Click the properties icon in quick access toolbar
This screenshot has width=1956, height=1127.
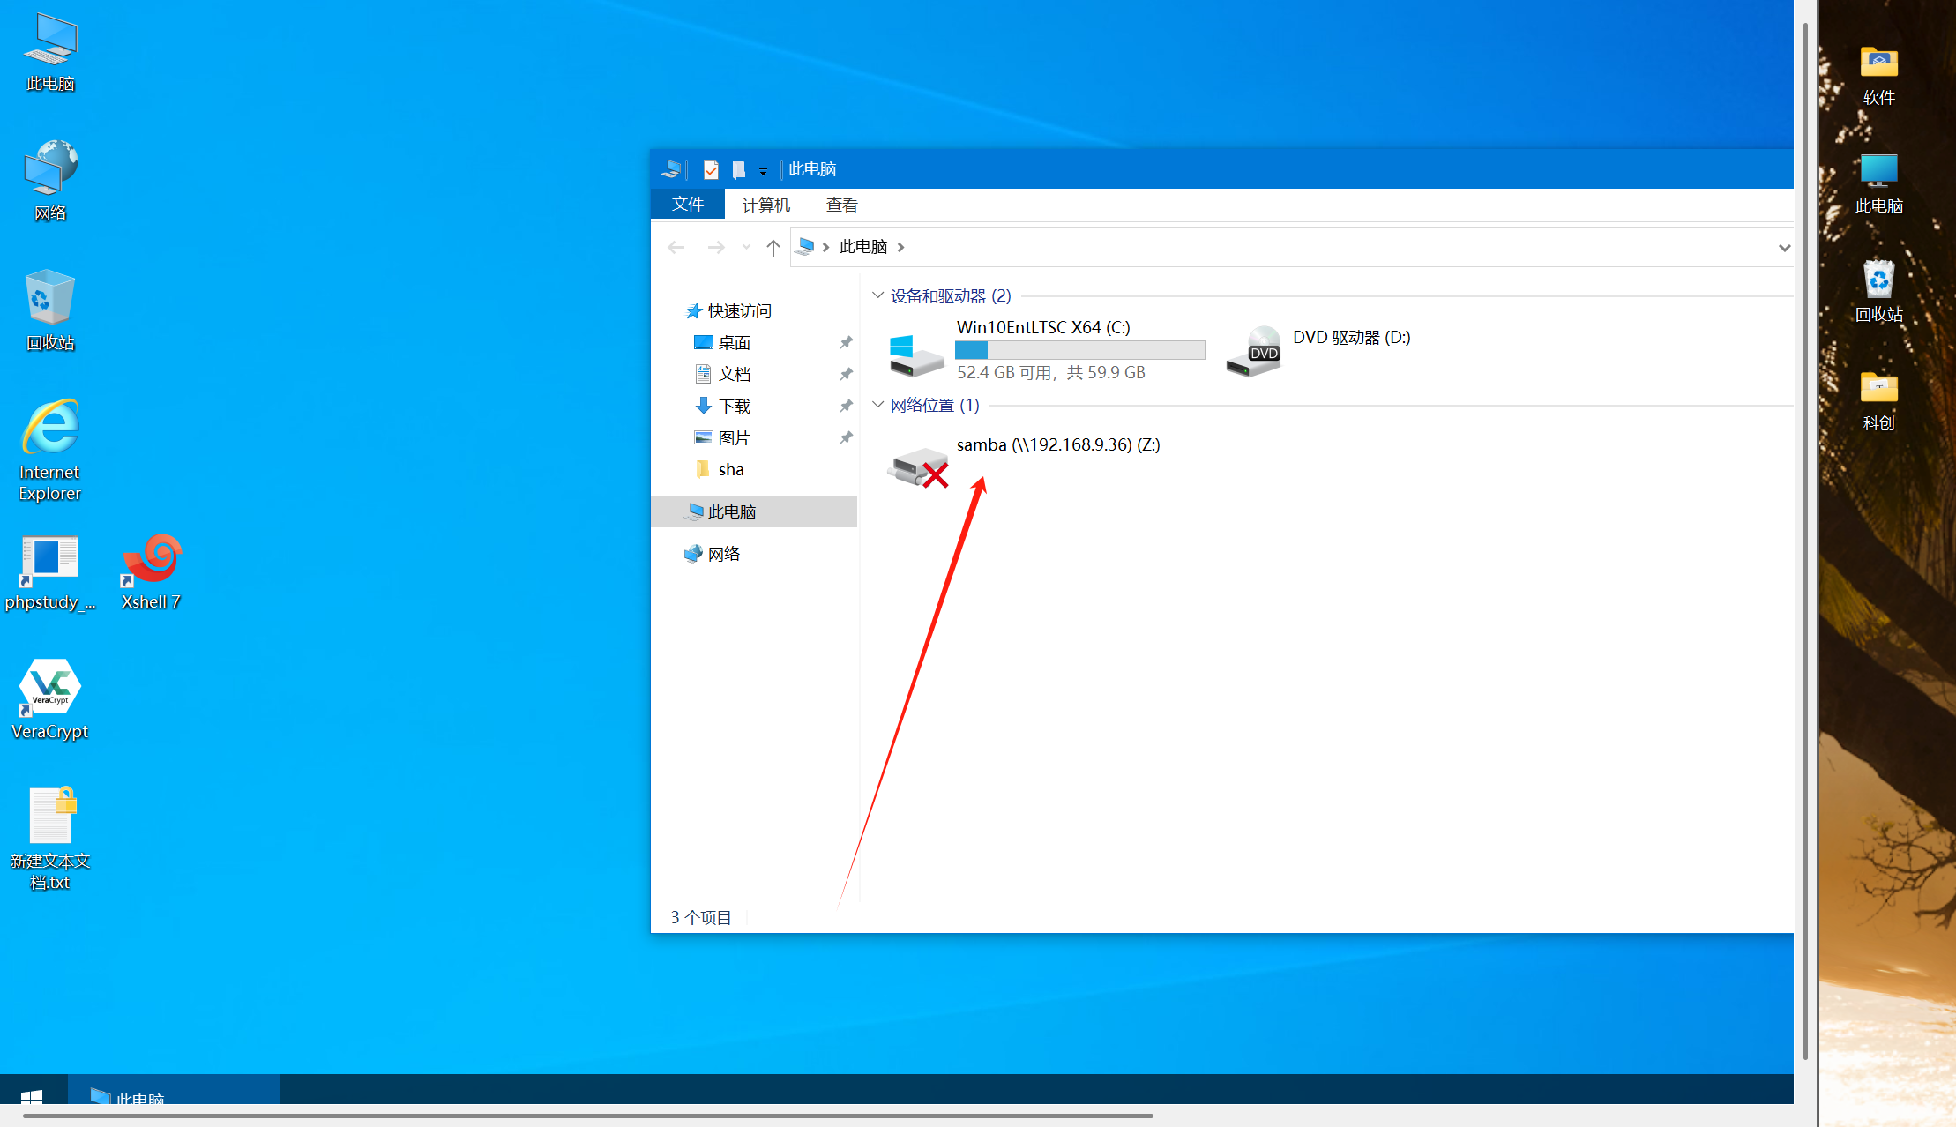[711, 169]
